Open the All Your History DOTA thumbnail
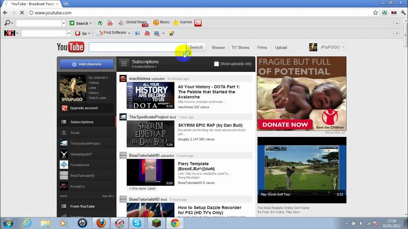The height and width of the screenshot is (229, 408). pos(150,95)
